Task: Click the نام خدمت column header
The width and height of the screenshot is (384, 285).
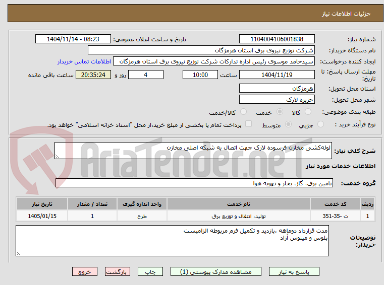Action: coord(239,204)
